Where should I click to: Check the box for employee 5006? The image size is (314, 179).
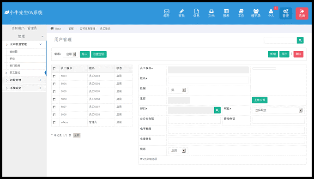pos(54,99)
